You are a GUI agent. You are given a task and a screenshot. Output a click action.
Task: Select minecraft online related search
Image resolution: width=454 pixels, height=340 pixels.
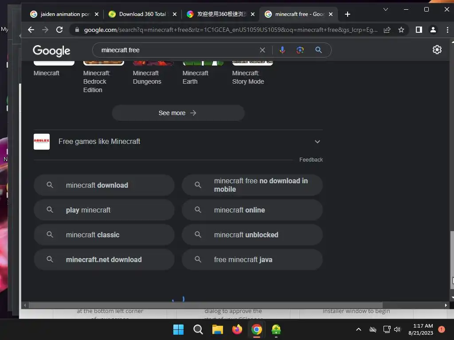pos(252,210)
